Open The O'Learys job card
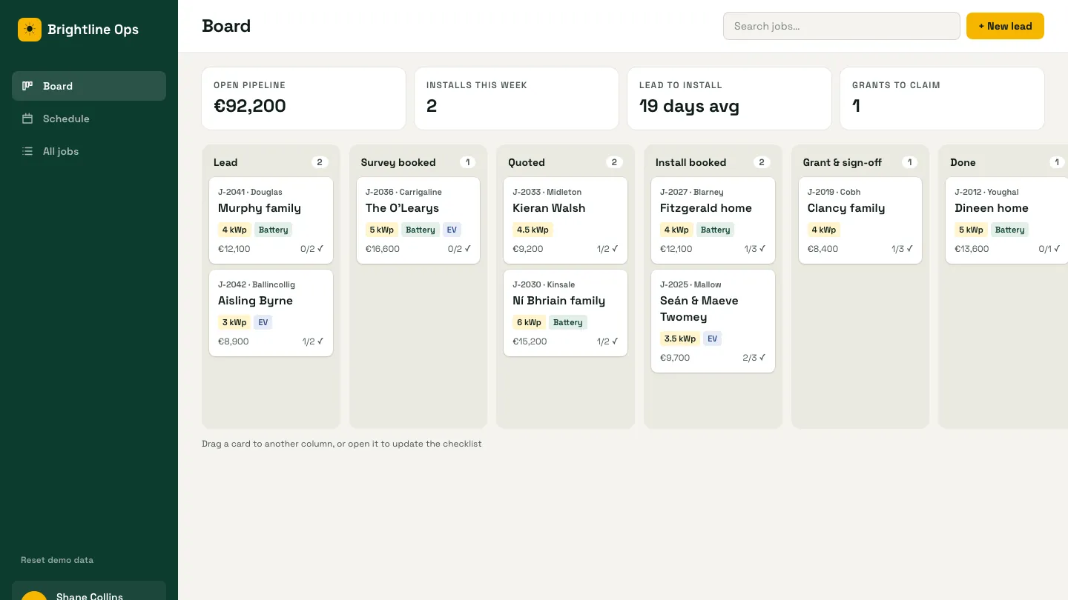1068x600 pixels. pos(418,220)
